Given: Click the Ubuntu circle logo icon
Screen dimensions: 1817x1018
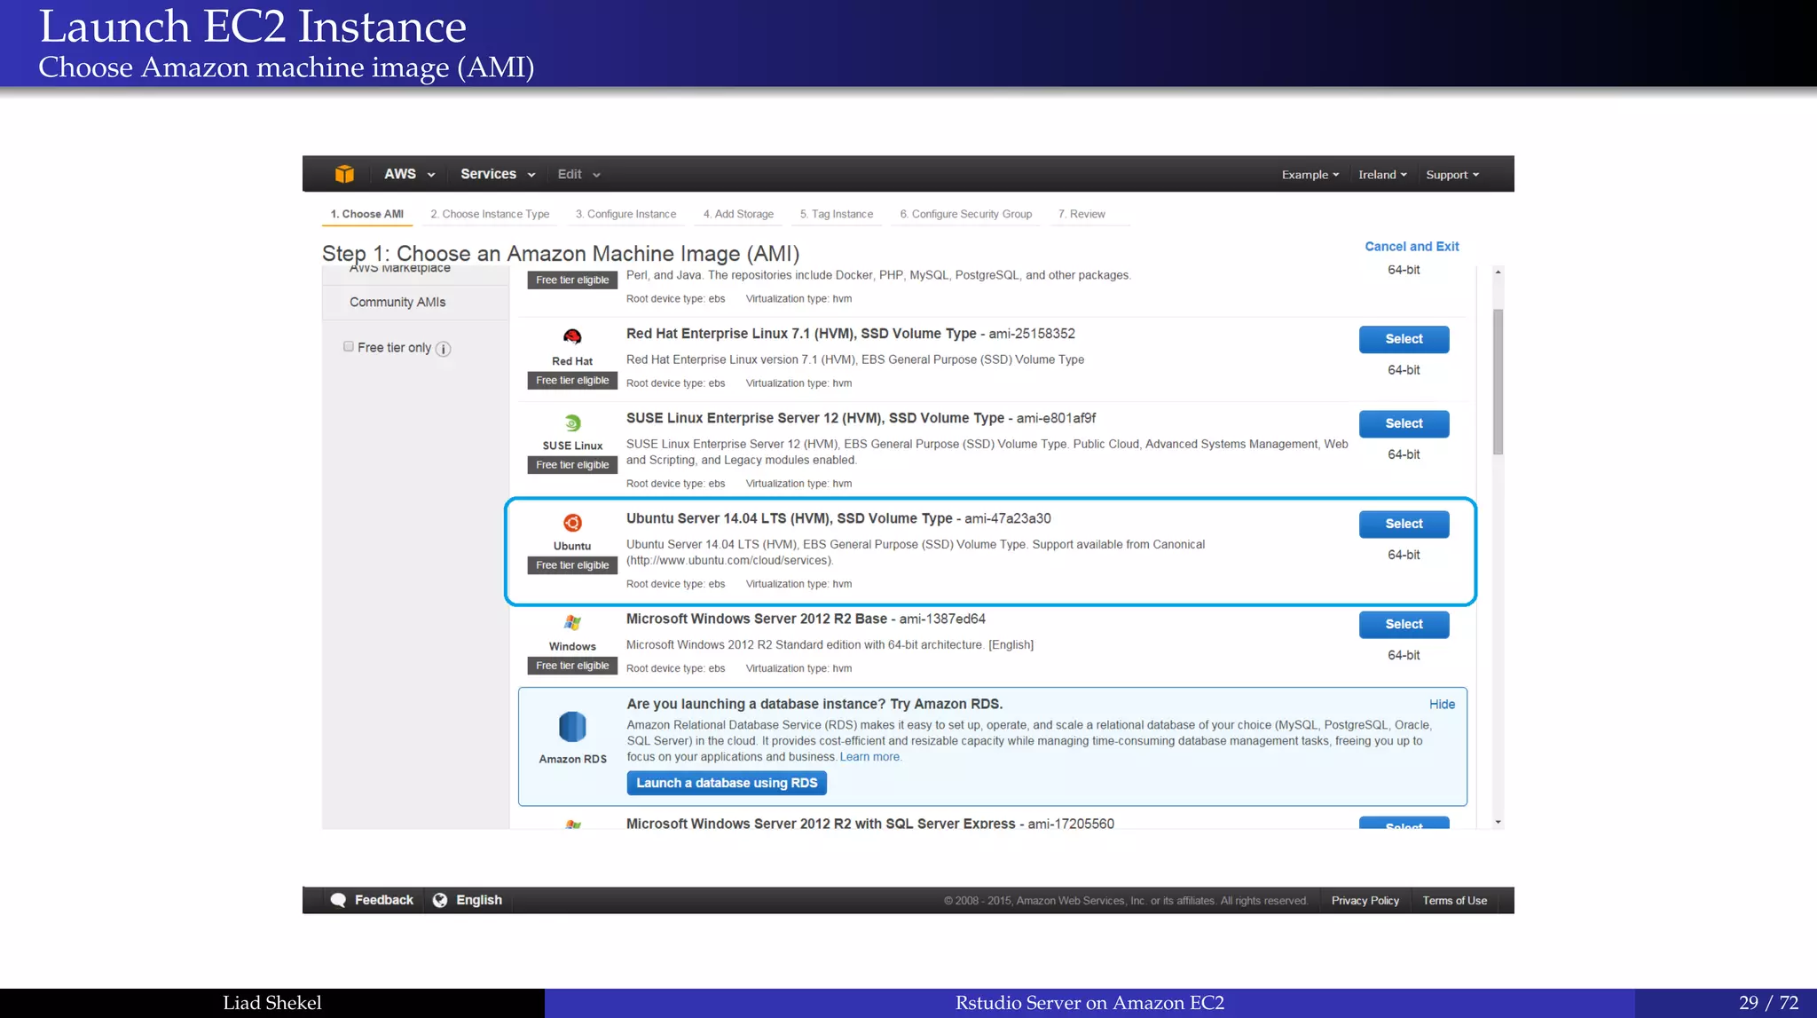Looking at the screenshot, I should click(572, 523).
